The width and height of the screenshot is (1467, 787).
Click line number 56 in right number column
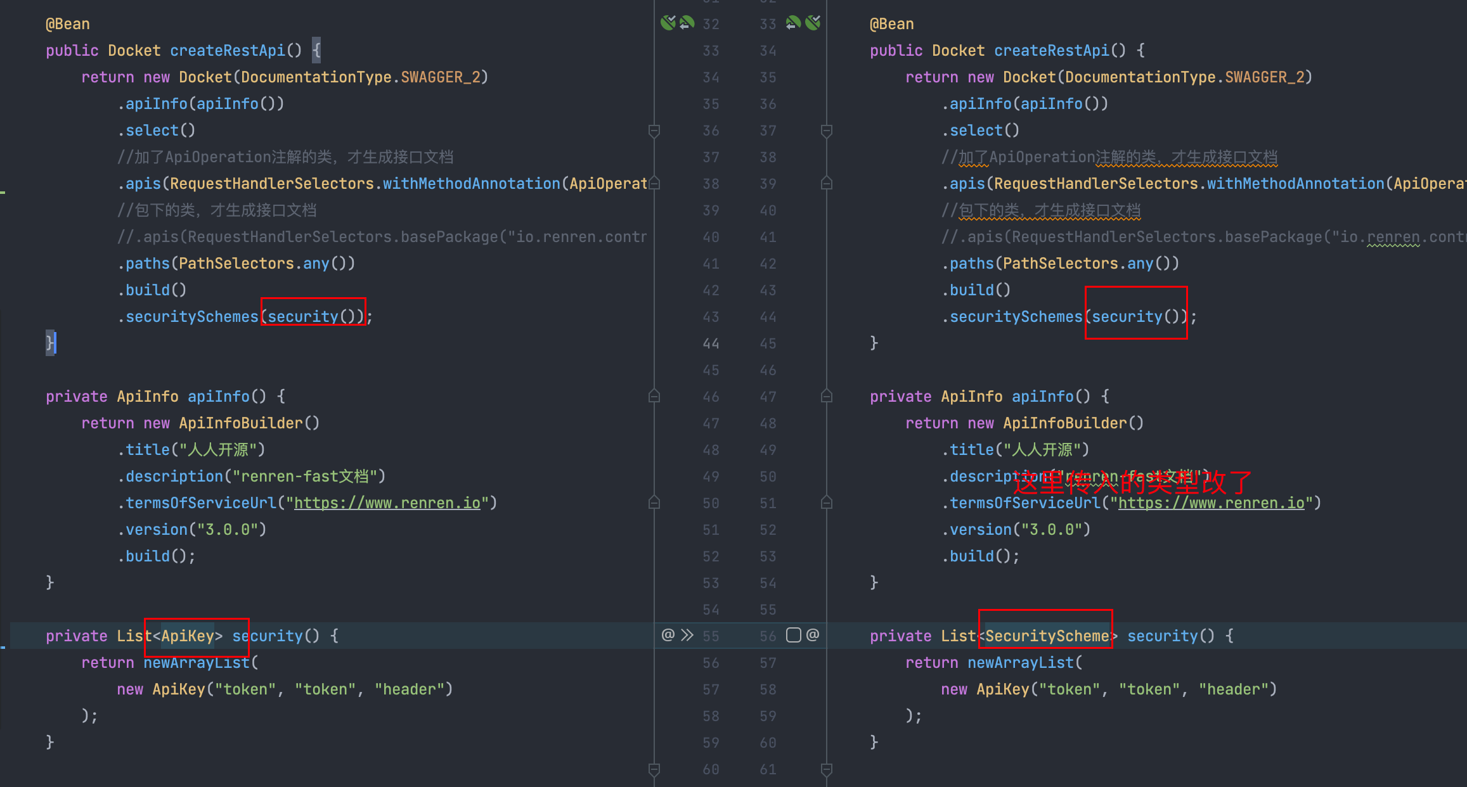pyautogui.click(x=768, y=636)
